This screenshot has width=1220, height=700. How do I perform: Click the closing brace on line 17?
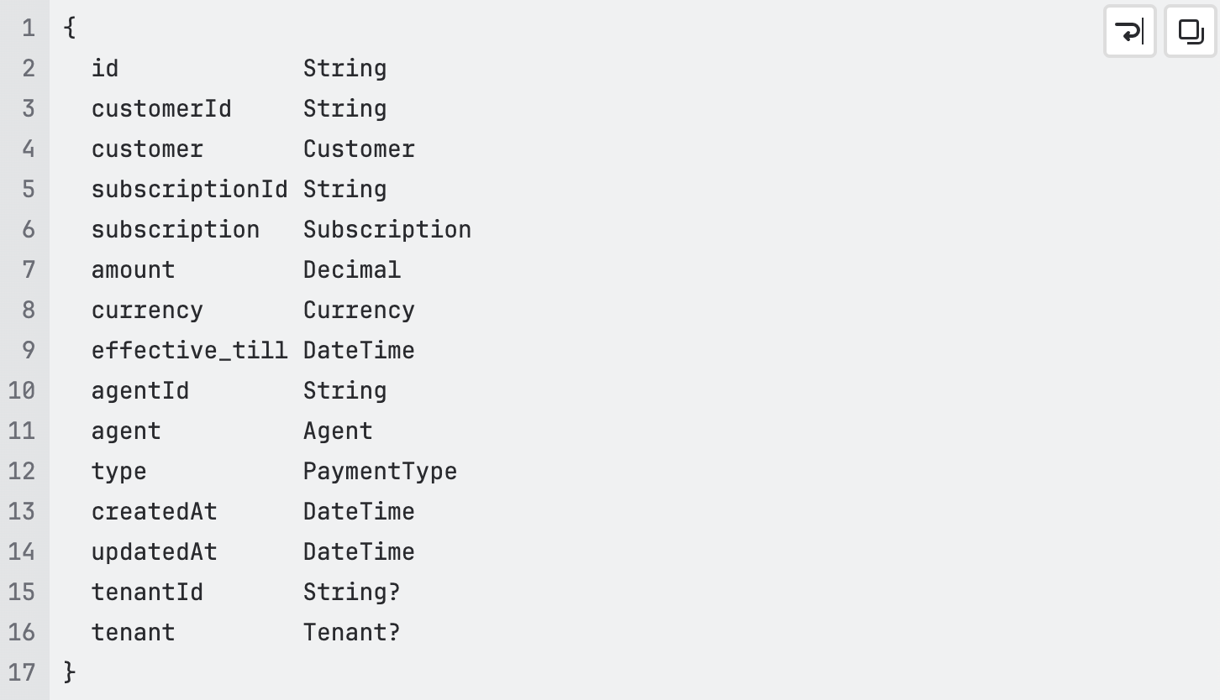click(69, 672)
